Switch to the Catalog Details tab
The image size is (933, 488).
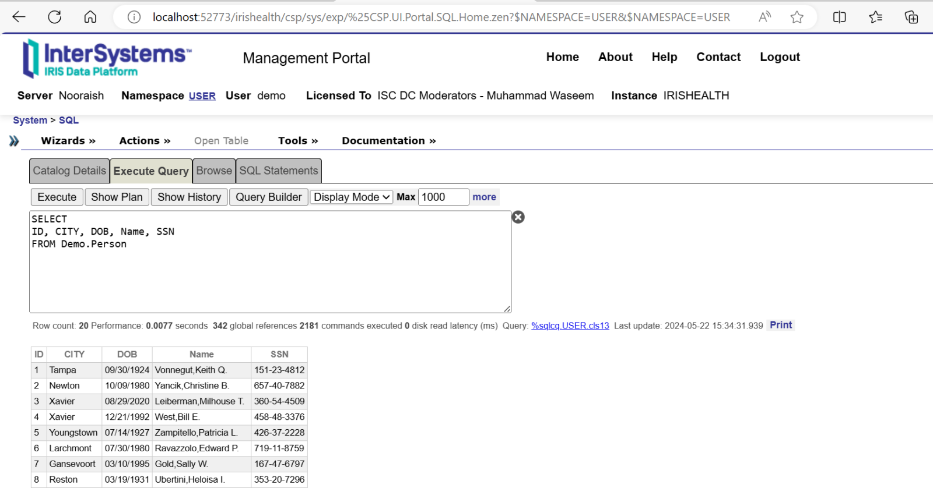[x=69, y=171]
